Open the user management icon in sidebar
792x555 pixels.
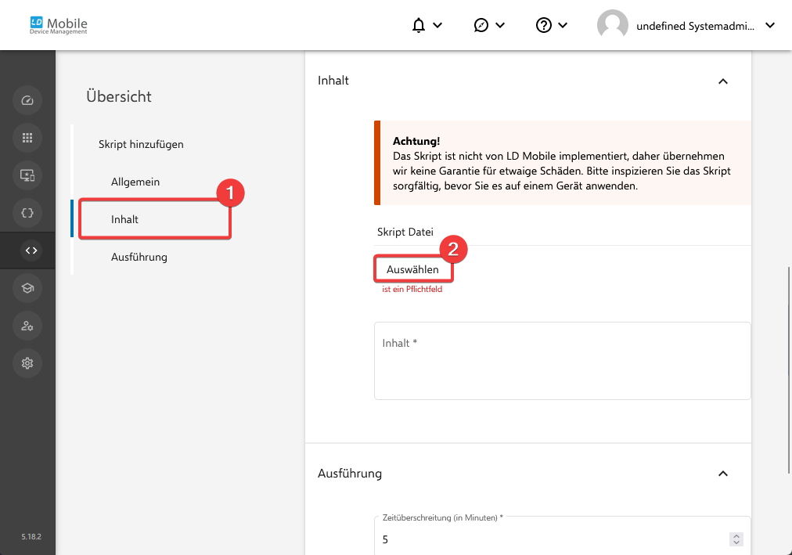(27, 326)
